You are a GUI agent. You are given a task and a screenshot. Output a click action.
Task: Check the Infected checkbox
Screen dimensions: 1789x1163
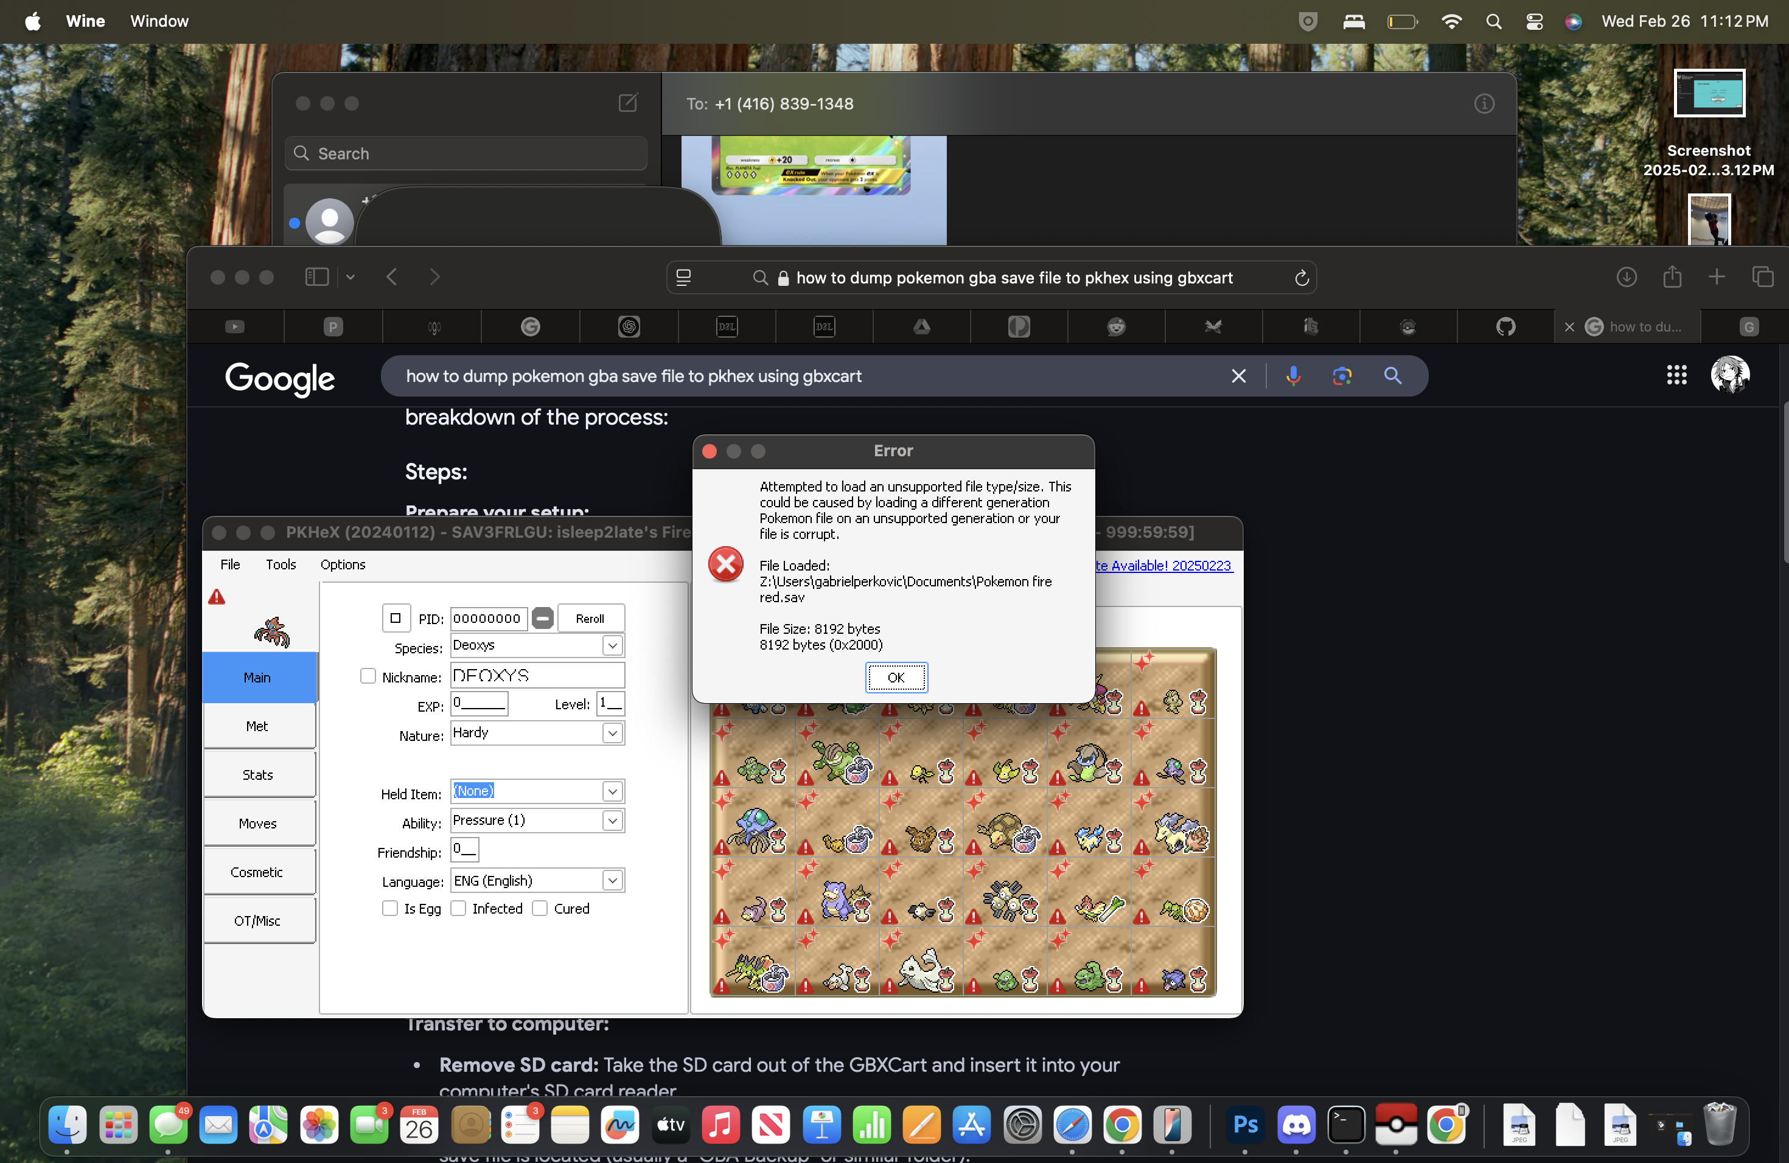(458, 908)
